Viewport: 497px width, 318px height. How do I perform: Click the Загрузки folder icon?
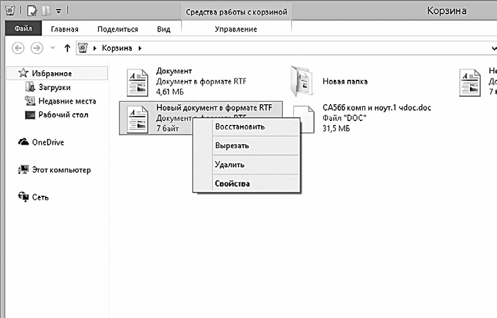pyautogui.click(x=30, y=87)
